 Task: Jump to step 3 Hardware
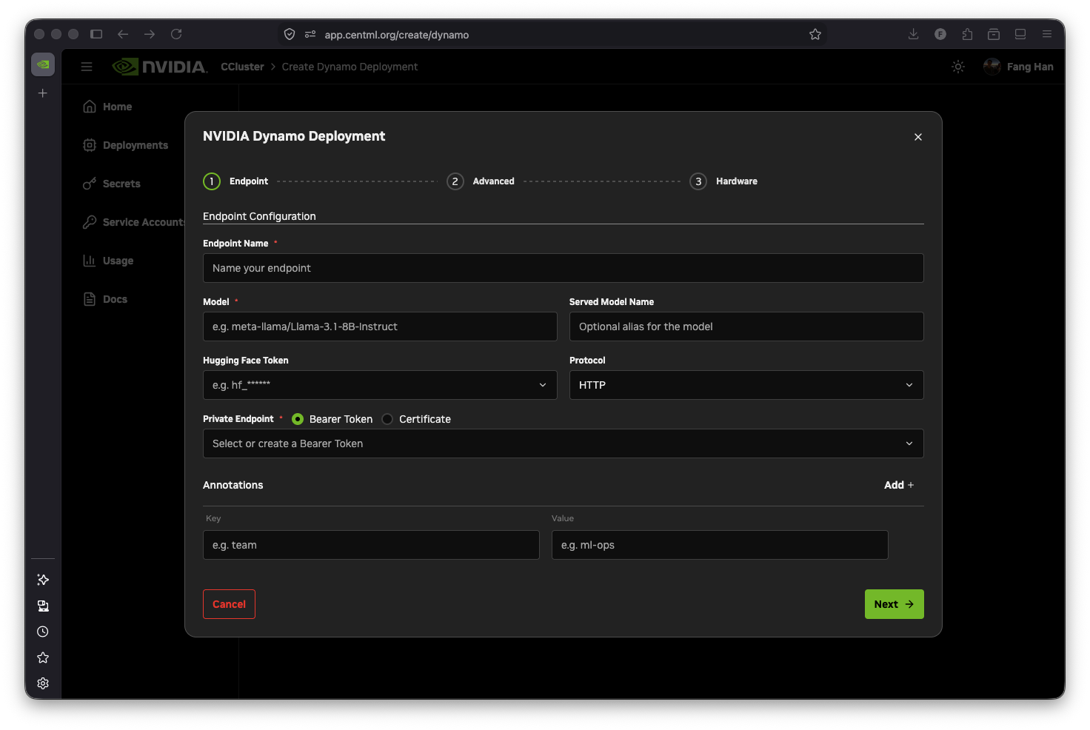click(x=723, y=181)
